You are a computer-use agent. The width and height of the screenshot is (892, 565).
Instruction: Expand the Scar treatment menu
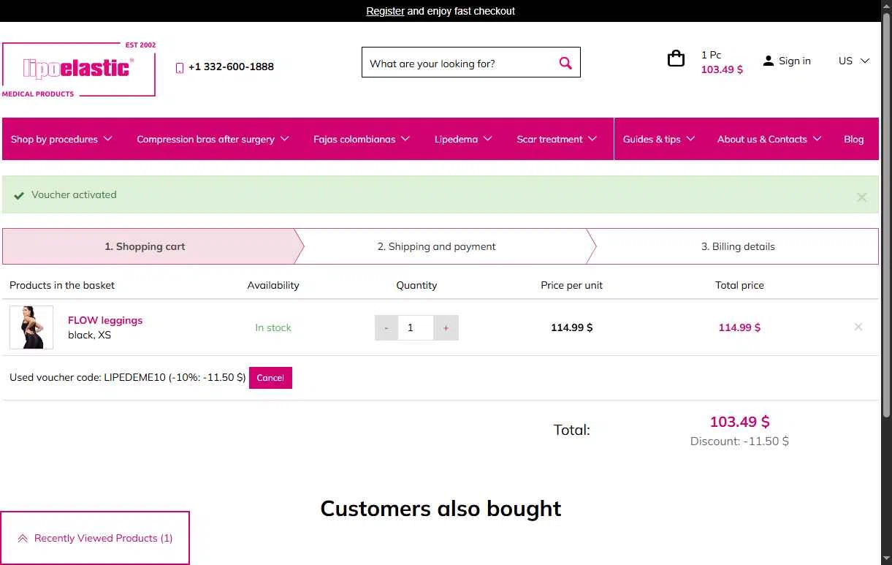point(557,139)
